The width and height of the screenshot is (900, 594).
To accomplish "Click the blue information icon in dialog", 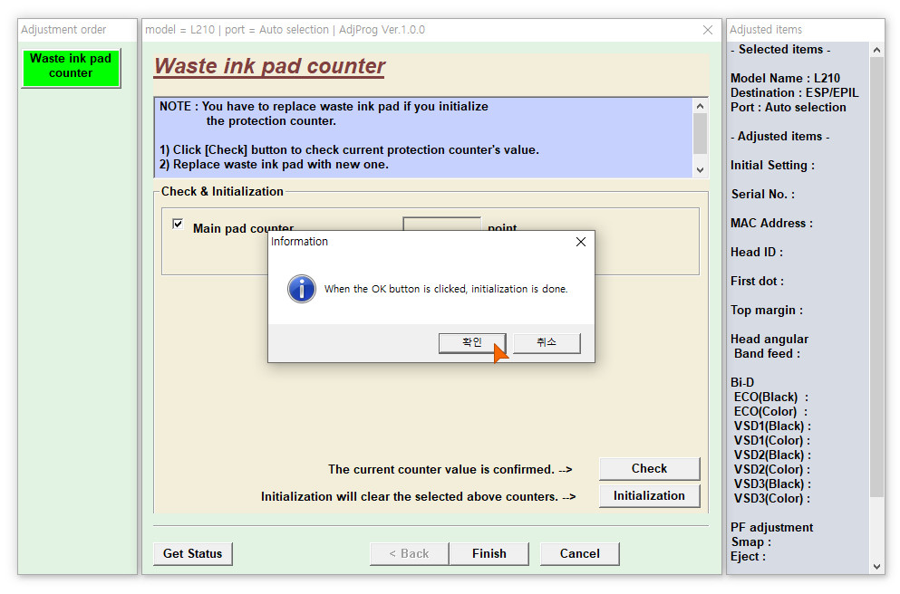I will [301, 289].
